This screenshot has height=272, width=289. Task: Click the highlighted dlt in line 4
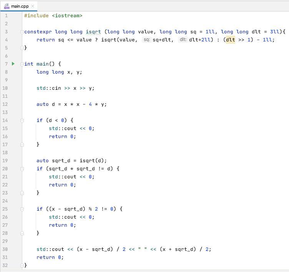pos(230,40)
